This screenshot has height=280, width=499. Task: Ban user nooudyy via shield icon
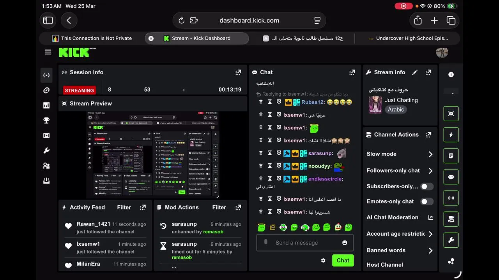click(279, 166)
